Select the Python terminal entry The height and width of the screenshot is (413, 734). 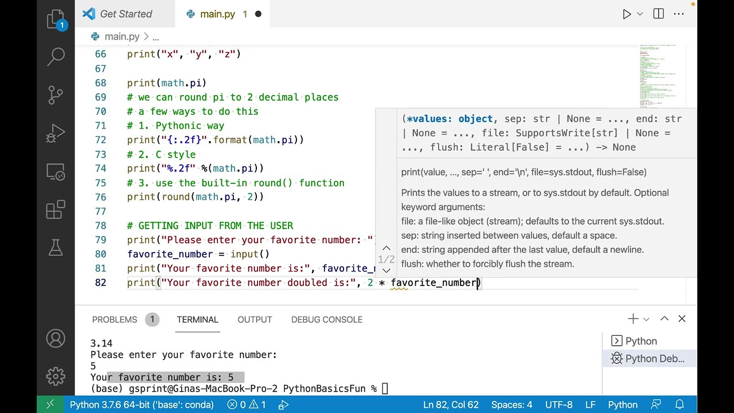coord(649,341)
